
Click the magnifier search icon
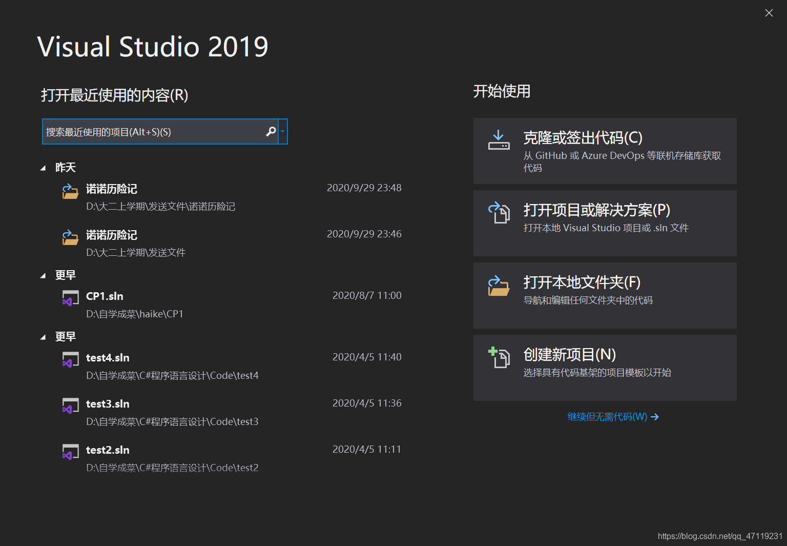click(271, 132)
